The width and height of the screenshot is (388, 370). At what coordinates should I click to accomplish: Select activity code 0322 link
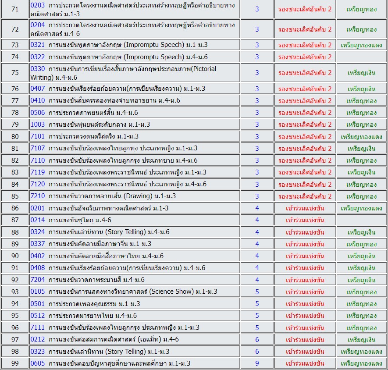pyautogui.click(x=37, y=57)
